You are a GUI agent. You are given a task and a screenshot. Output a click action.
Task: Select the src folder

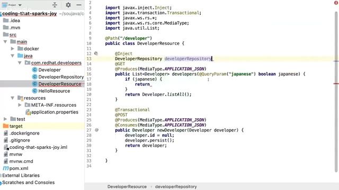(13, 35)
